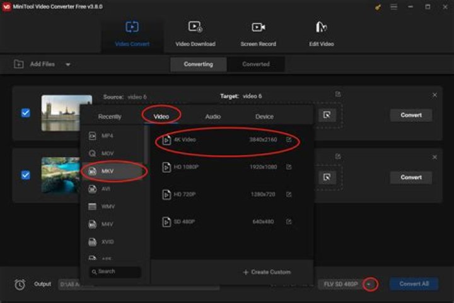
Task: Uncheck the second video's checkbox
Action: point(26,175)
